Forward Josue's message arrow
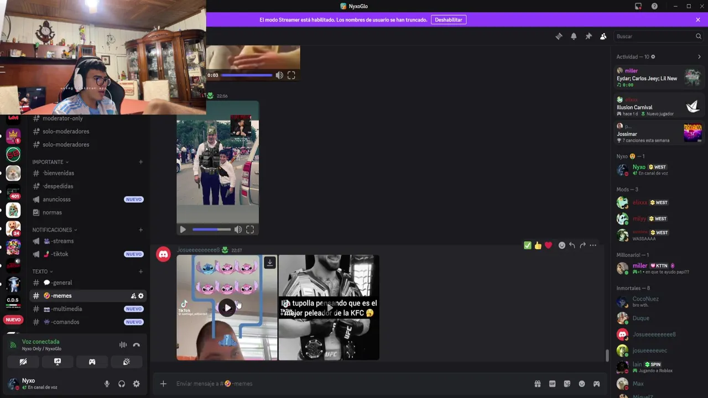This screenshot has width=708, height=398. point(582,245)
